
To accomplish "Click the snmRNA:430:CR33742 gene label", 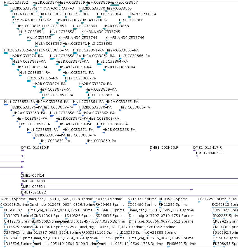I will click(32, 20).
